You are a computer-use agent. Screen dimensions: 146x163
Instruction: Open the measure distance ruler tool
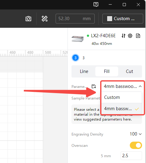tap(45, 19)
